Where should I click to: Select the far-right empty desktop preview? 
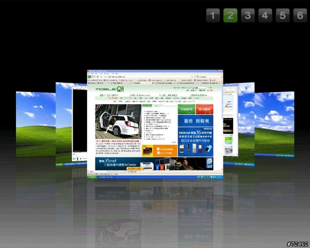click(275, 124)
